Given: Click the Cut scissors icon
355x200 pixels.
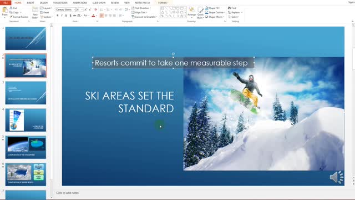Looking at the screenshot, I should pos(11,8).
